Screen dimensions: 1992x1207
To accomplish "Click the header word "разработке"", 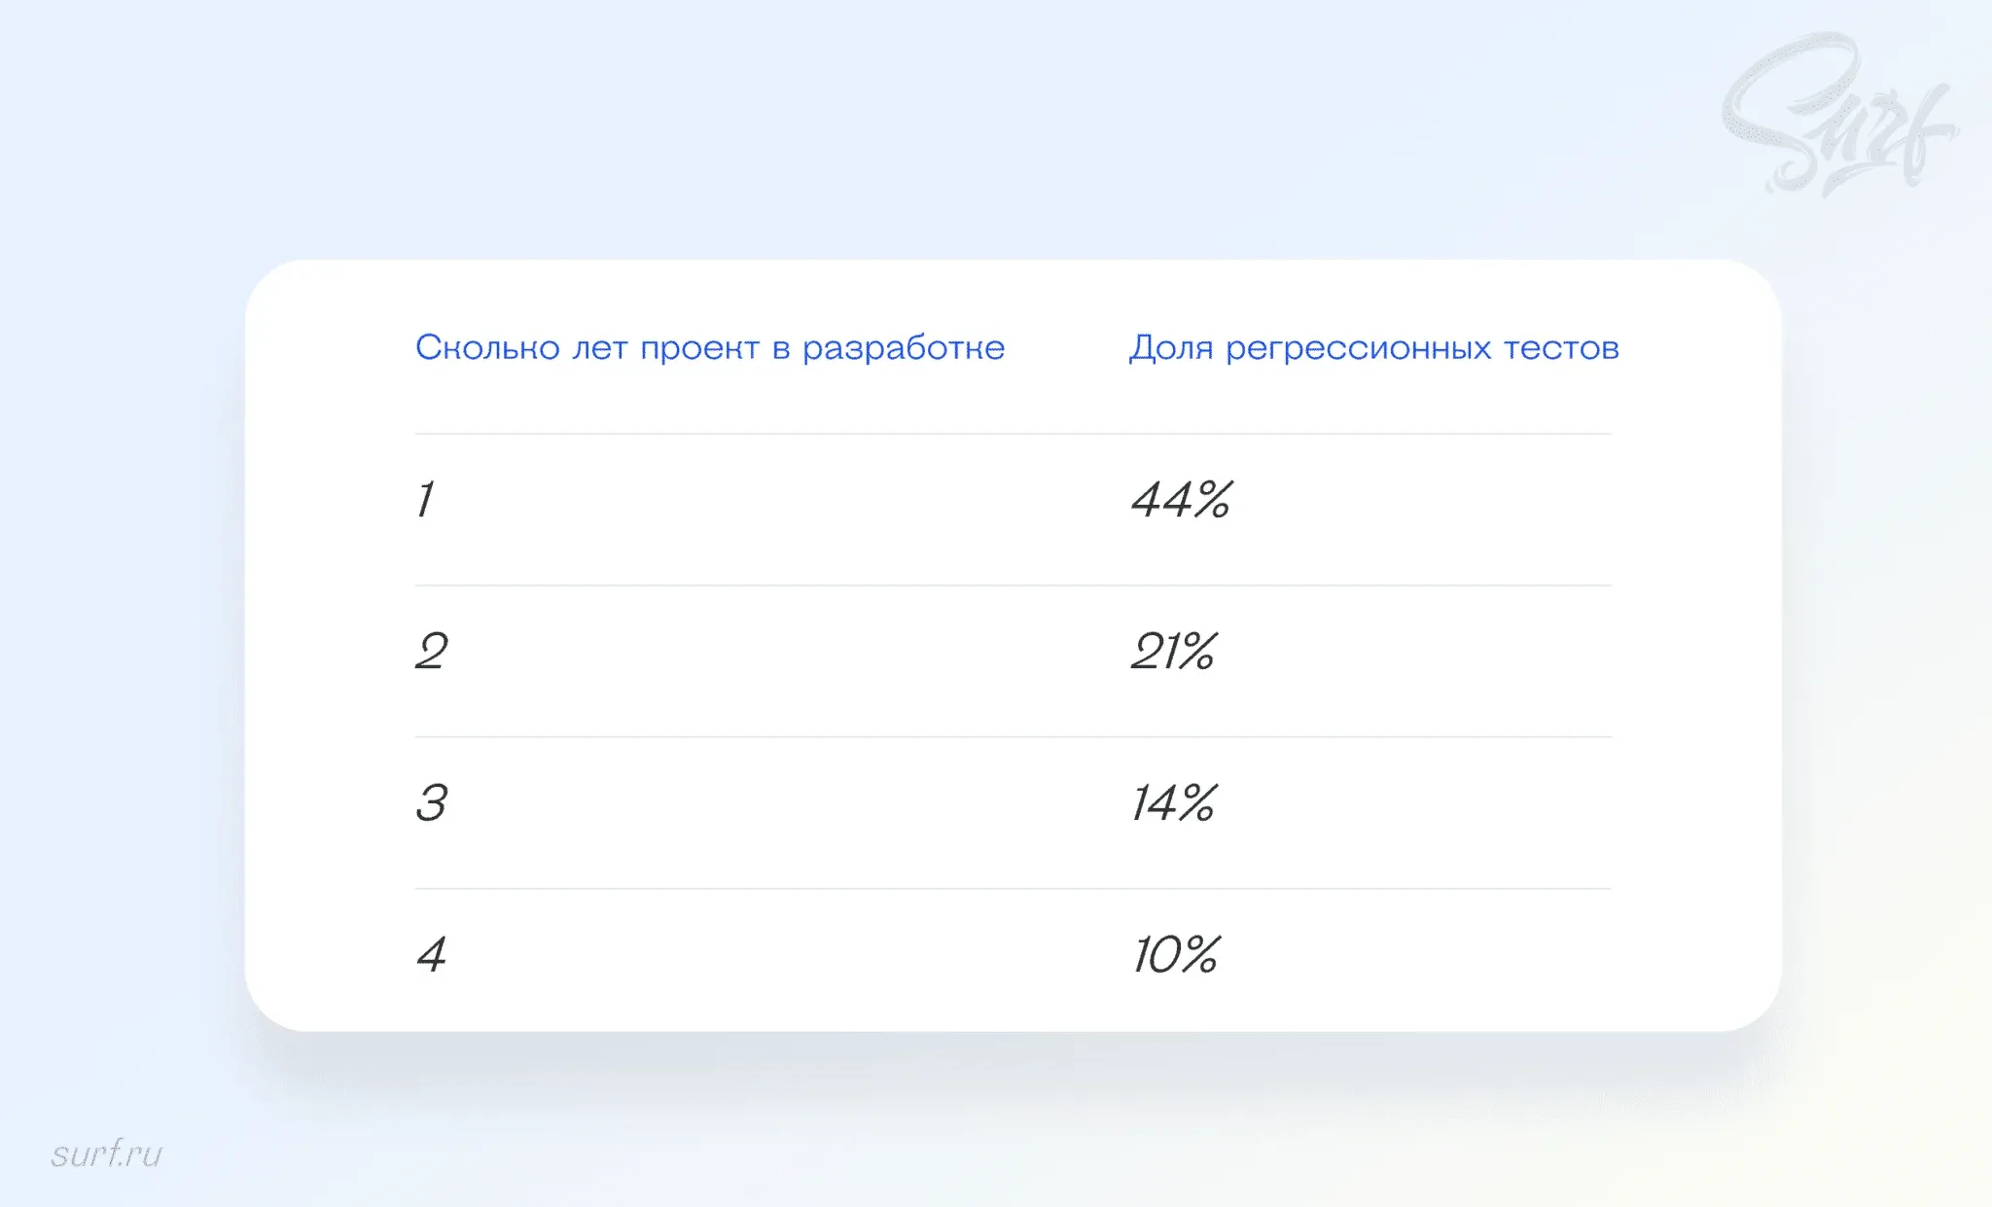I will click(904, 348).
